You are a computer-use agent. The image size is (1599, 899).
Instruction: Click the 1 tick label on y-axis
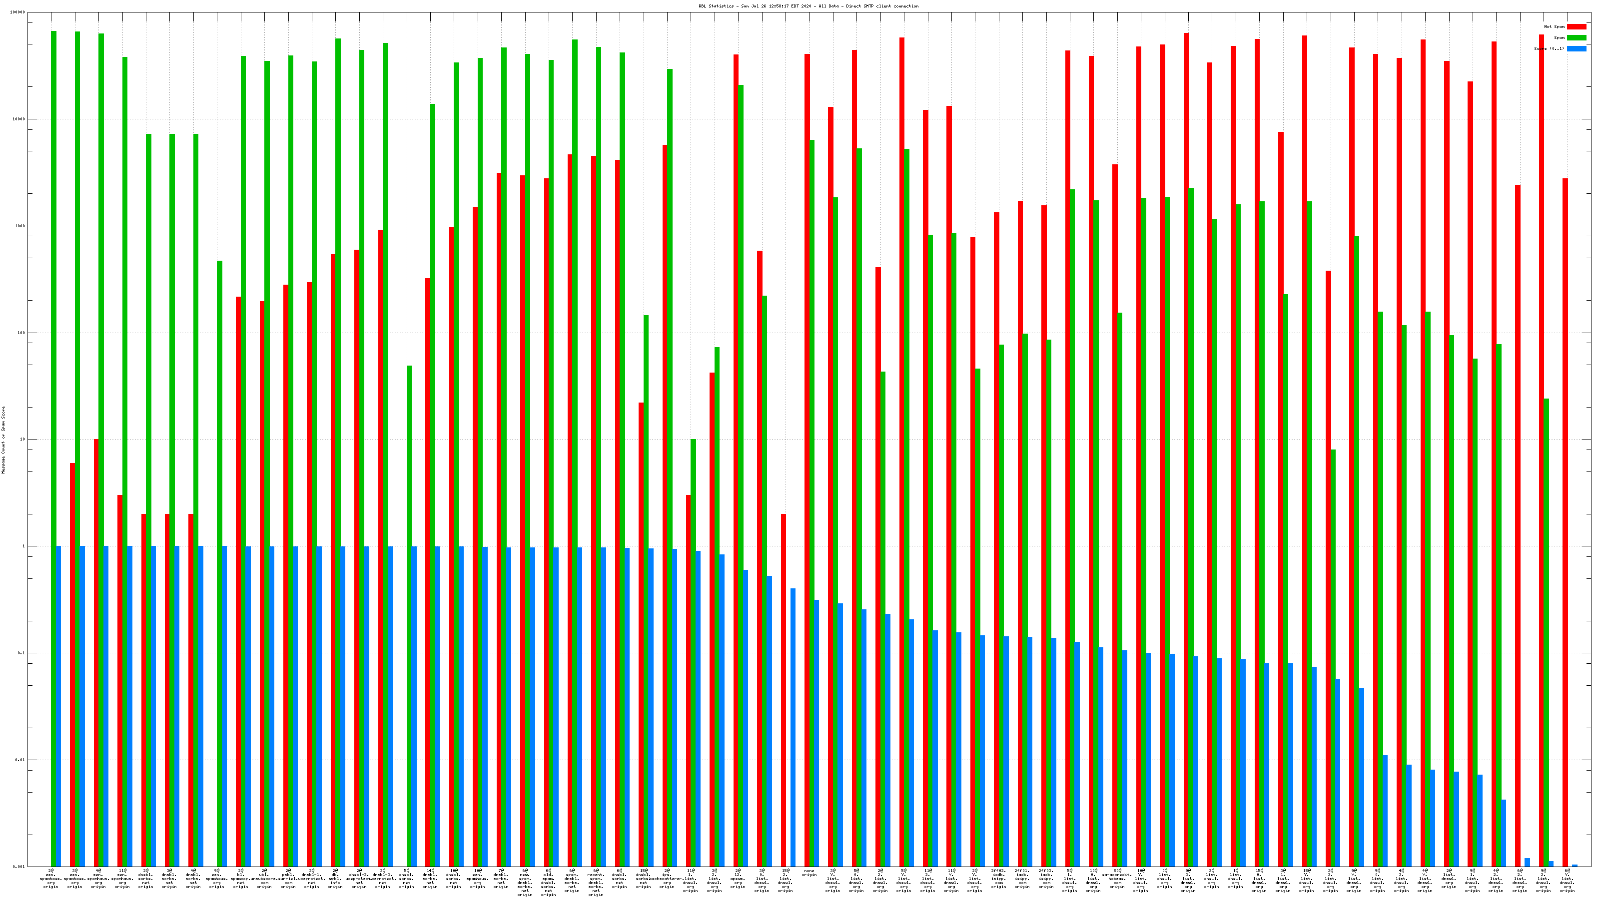tap(23, 546)
